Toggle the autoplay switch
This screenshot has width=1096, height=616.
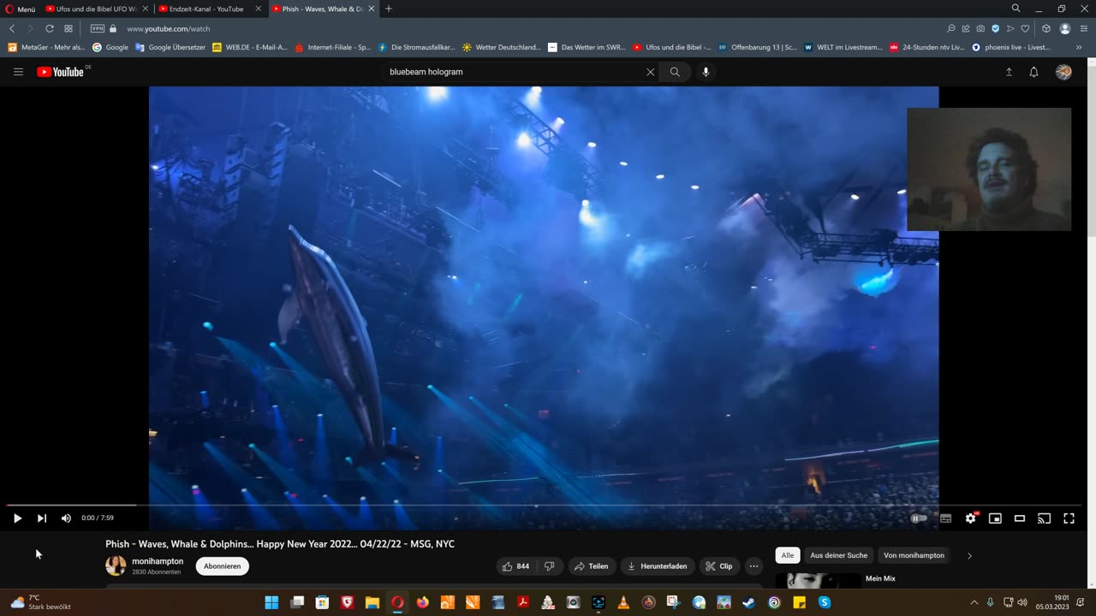pos(919,518)
